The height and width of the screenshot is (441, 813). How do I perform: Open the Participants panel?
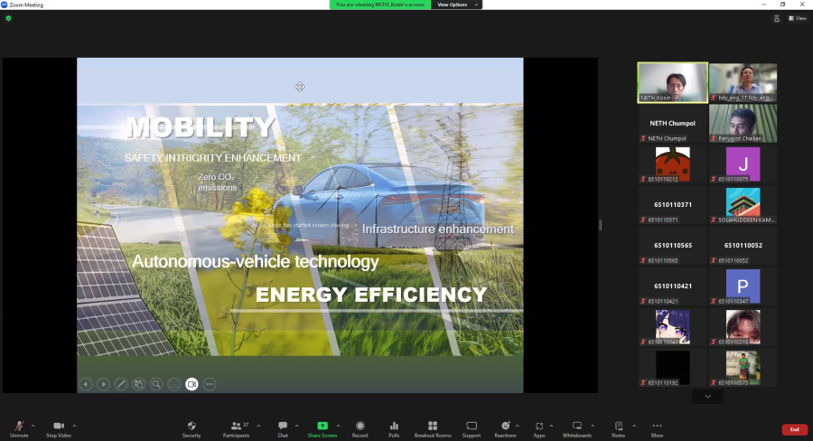[x=236, y=426]
